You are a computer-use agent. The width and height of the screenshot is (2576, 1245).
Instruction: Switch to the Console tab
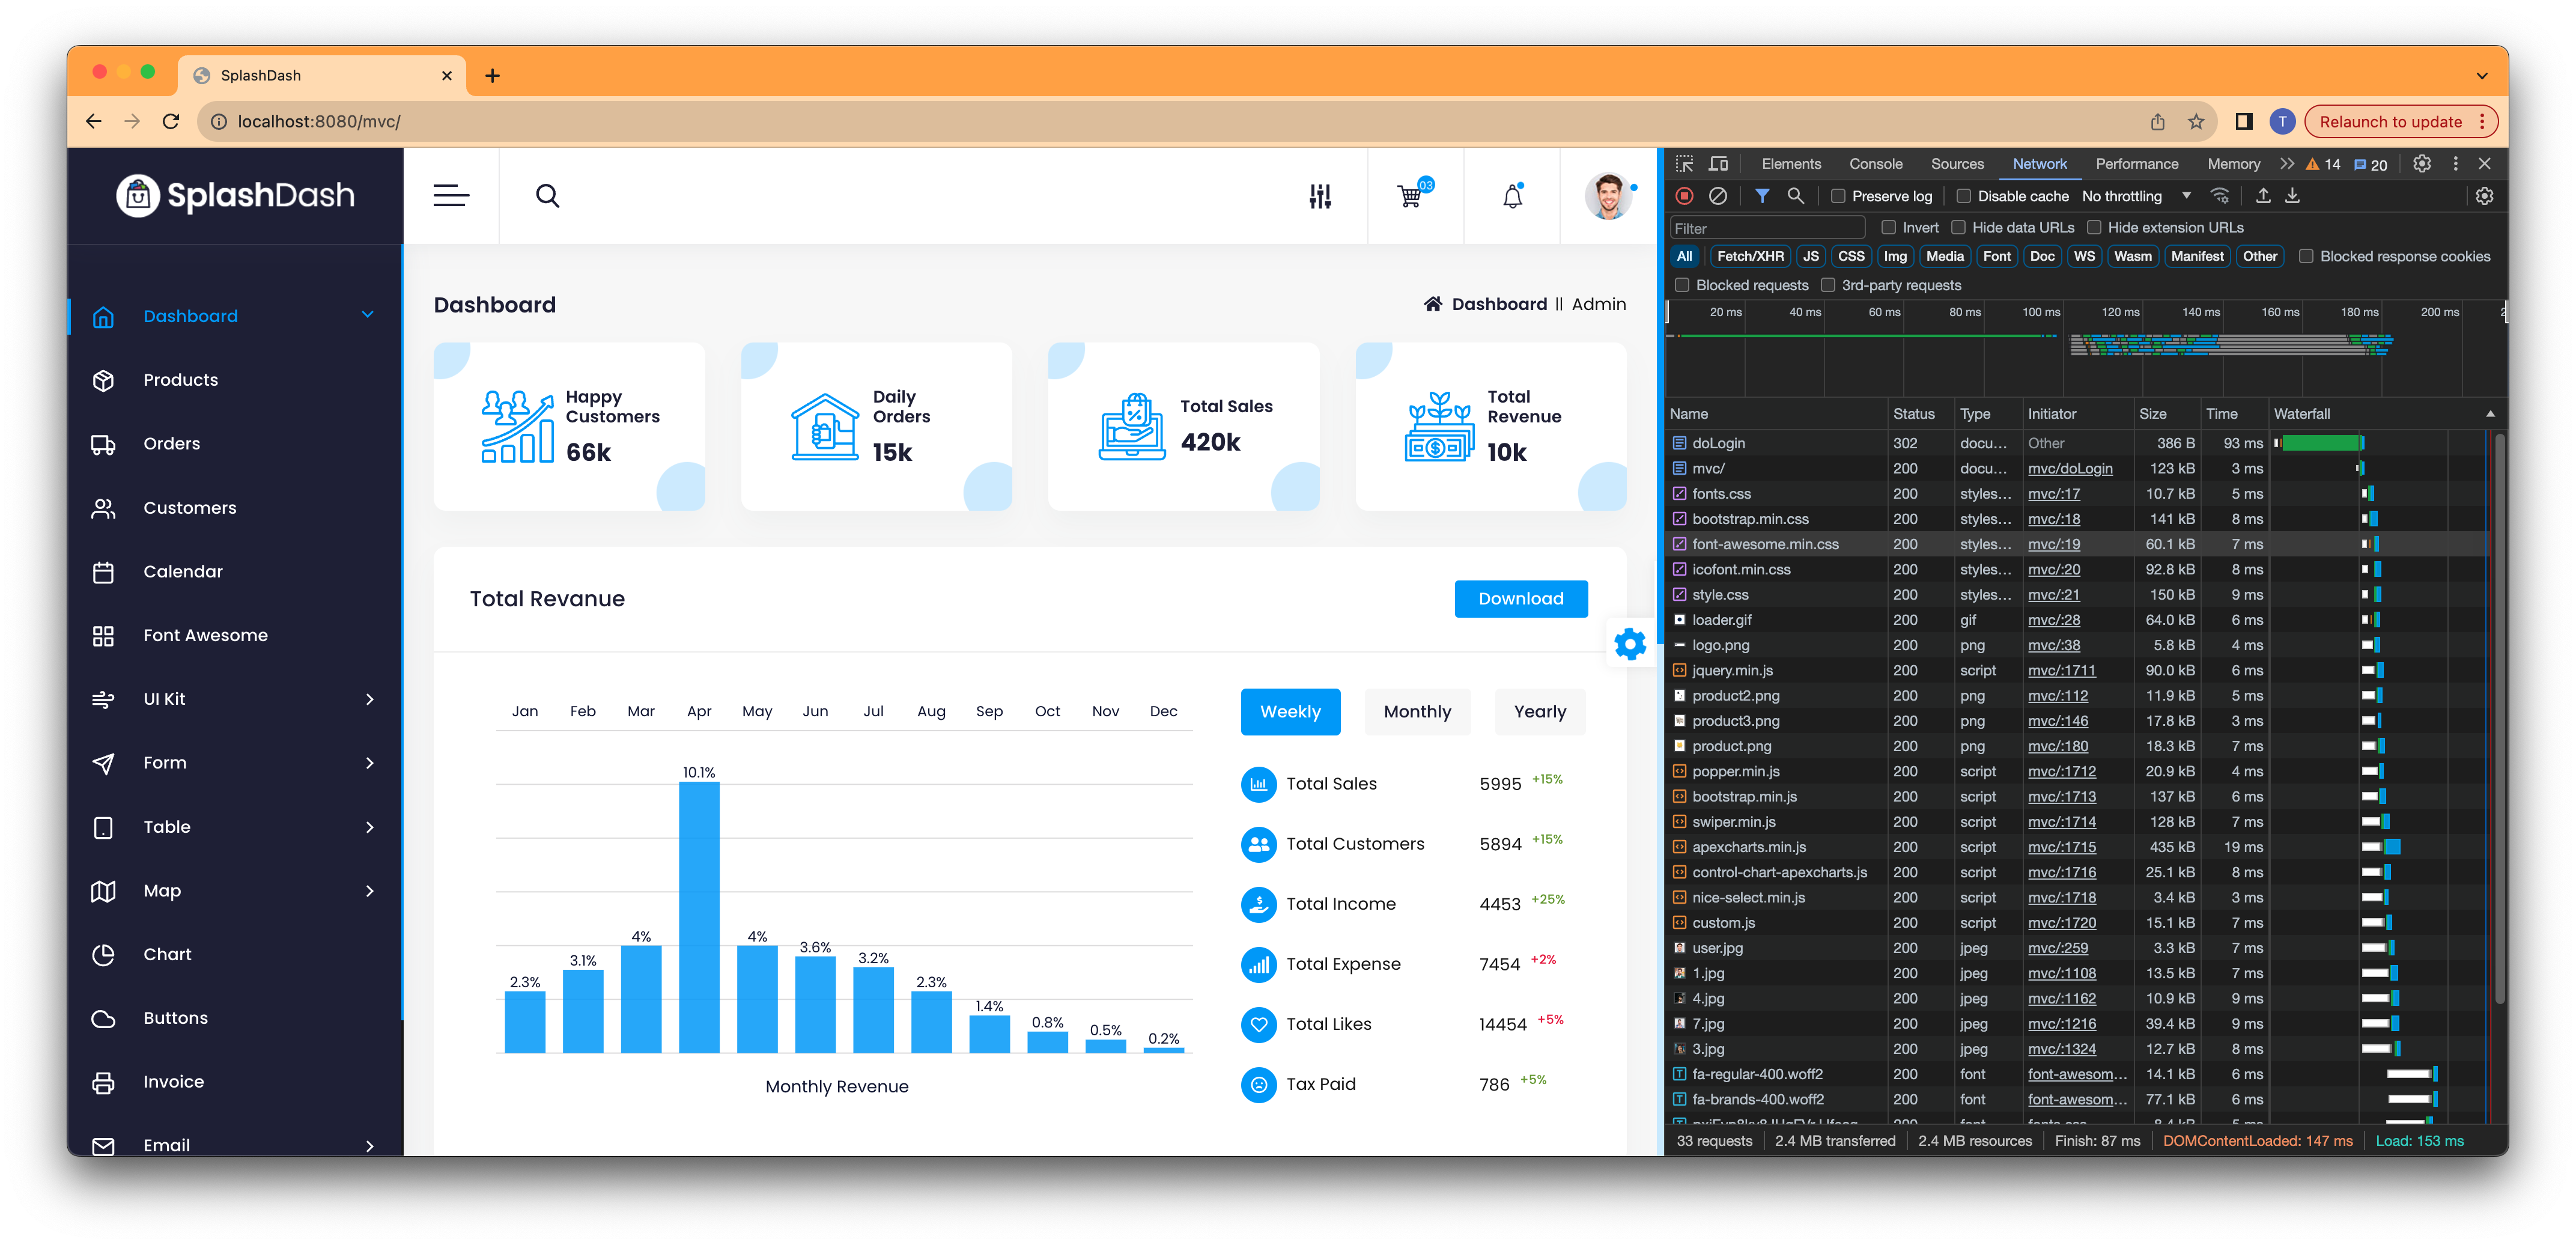(x=1875, y=164)
